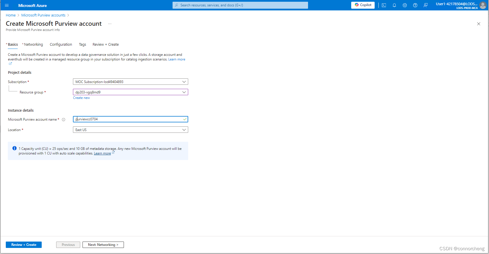Click Create new resource group link
Screen dimensions: 489x254
(81, 98)
